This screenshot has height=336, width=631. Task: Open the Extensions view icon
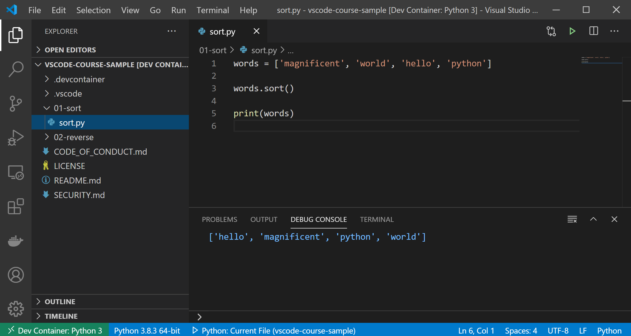pos(16,207)
